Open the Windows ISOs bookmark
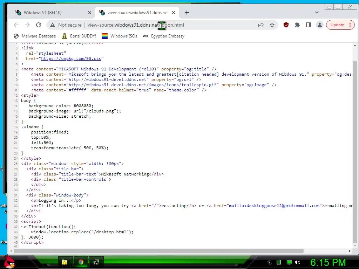The image size is (359, 269). [120, 36]
